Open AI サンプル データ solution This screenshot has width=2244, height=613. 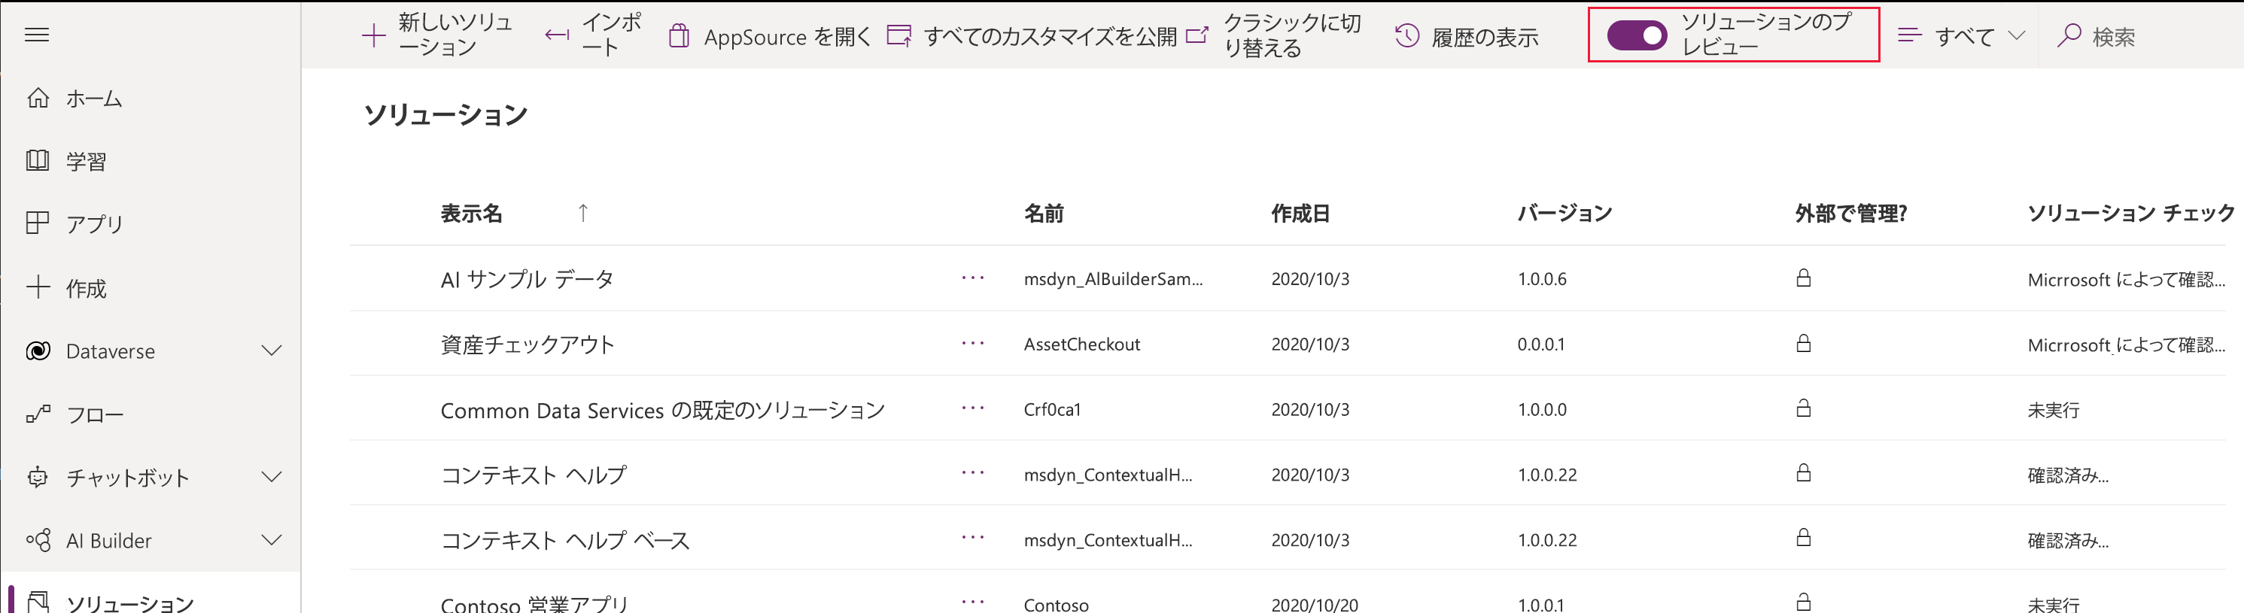coord(527,278)
